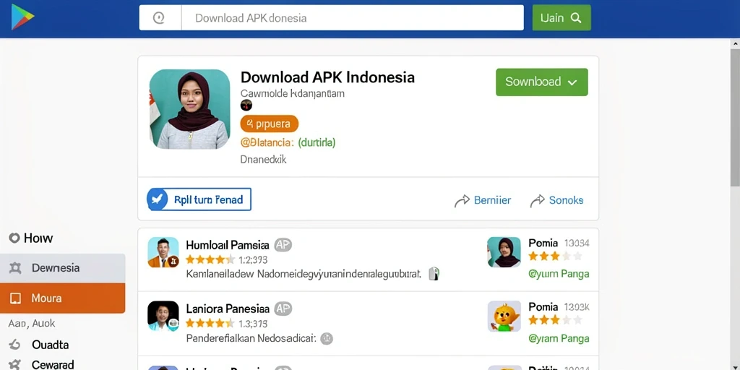Viewport: 740px width, 370px height.
Task: Click the clock icon in search box
Action: point(159,18)
